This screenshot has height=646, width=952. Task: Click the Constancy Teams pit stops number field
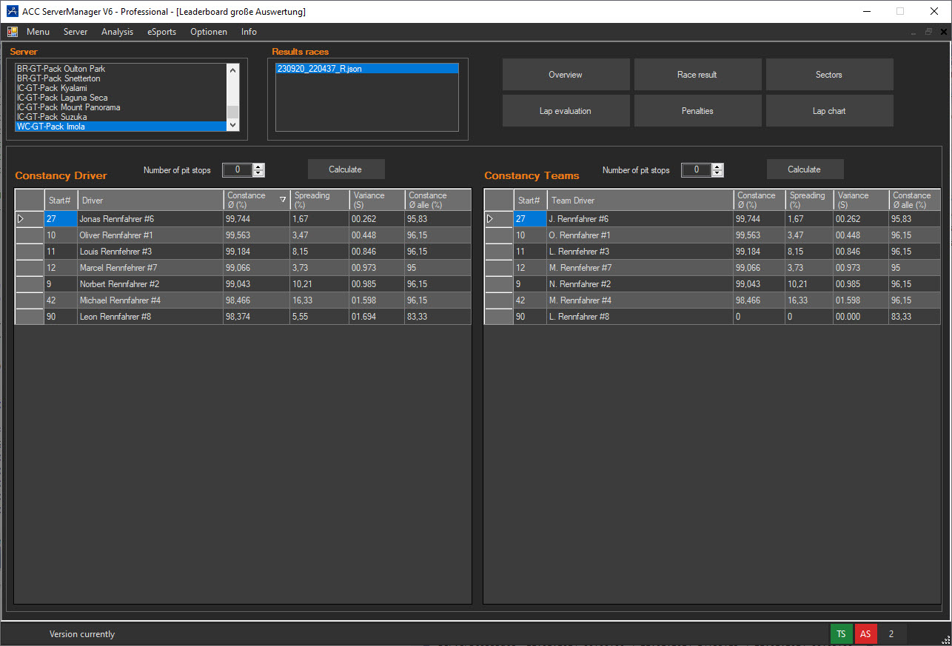(695, 170)
